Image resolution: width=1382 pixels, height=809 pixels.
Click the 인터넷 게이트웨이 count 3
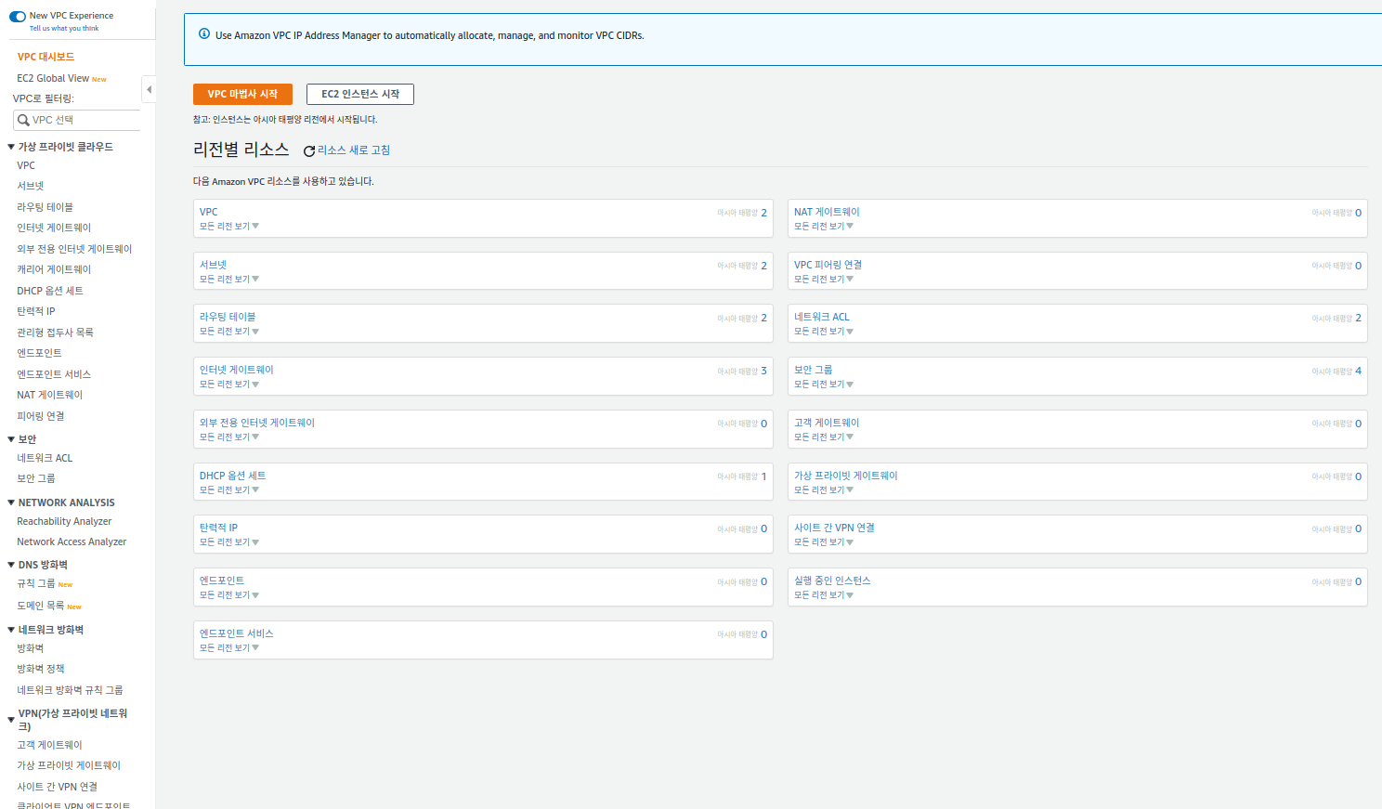pos(763,371)
